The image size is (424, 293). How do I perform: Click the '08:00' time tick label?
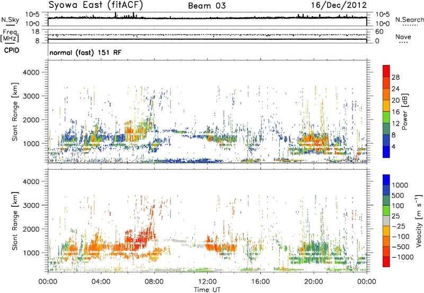154,282
